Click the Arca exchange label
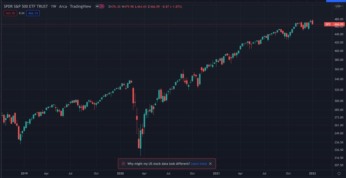The image size is (346, 178). tap(63, 6)
